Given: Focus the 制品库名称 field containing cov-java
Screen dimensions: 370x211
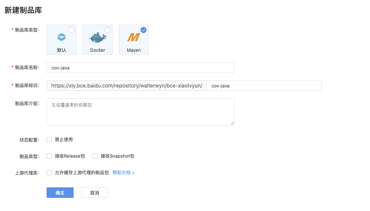Looking at the screenshot, I should (140, 68).
